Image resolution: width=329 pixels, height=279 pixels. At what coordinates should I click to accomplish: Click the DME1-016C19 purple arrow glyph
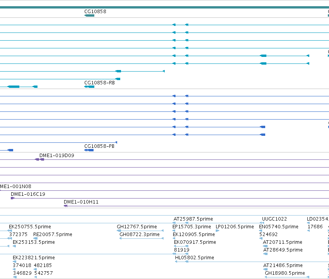tap(13, 198)
